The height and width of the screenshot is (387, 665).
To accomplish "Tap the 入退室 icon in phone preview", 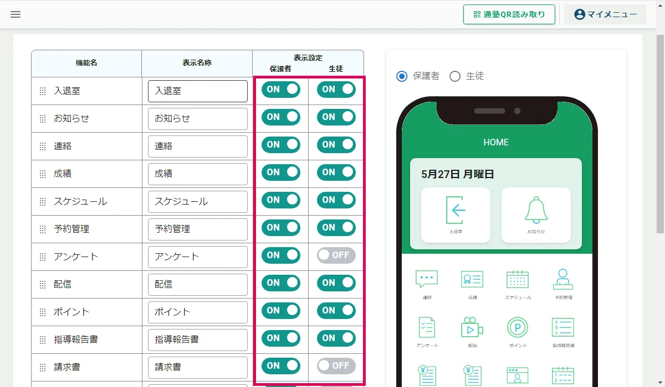I will click(x=456, y=210).
